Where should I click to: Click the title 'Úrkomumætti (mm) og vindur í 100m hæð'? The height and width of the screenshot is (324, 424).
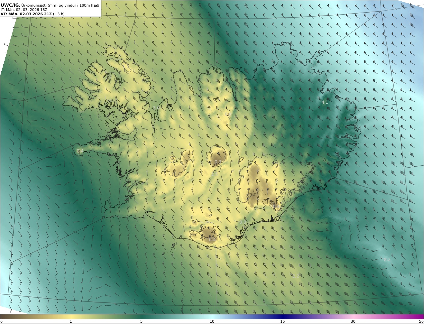coord(60,5)
